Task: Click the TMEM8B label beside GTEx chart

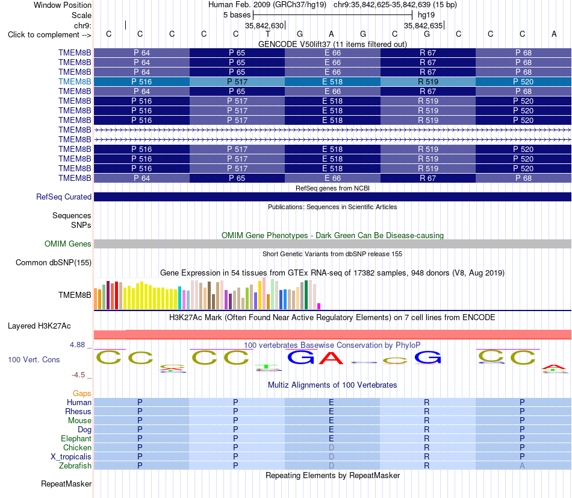Action: [75, 295]
